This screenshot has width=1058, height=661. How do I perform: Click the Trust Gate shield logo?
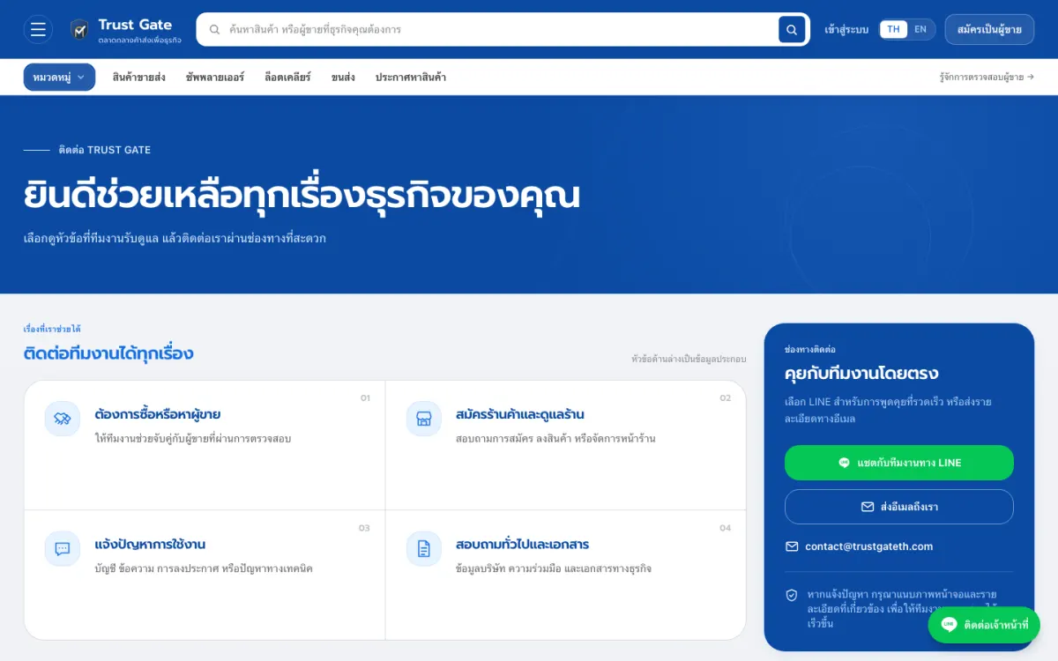tap(79, 30)
